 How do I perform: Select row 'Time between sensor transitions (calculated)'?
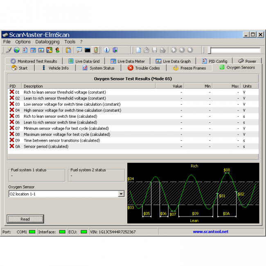coord(133,140)
